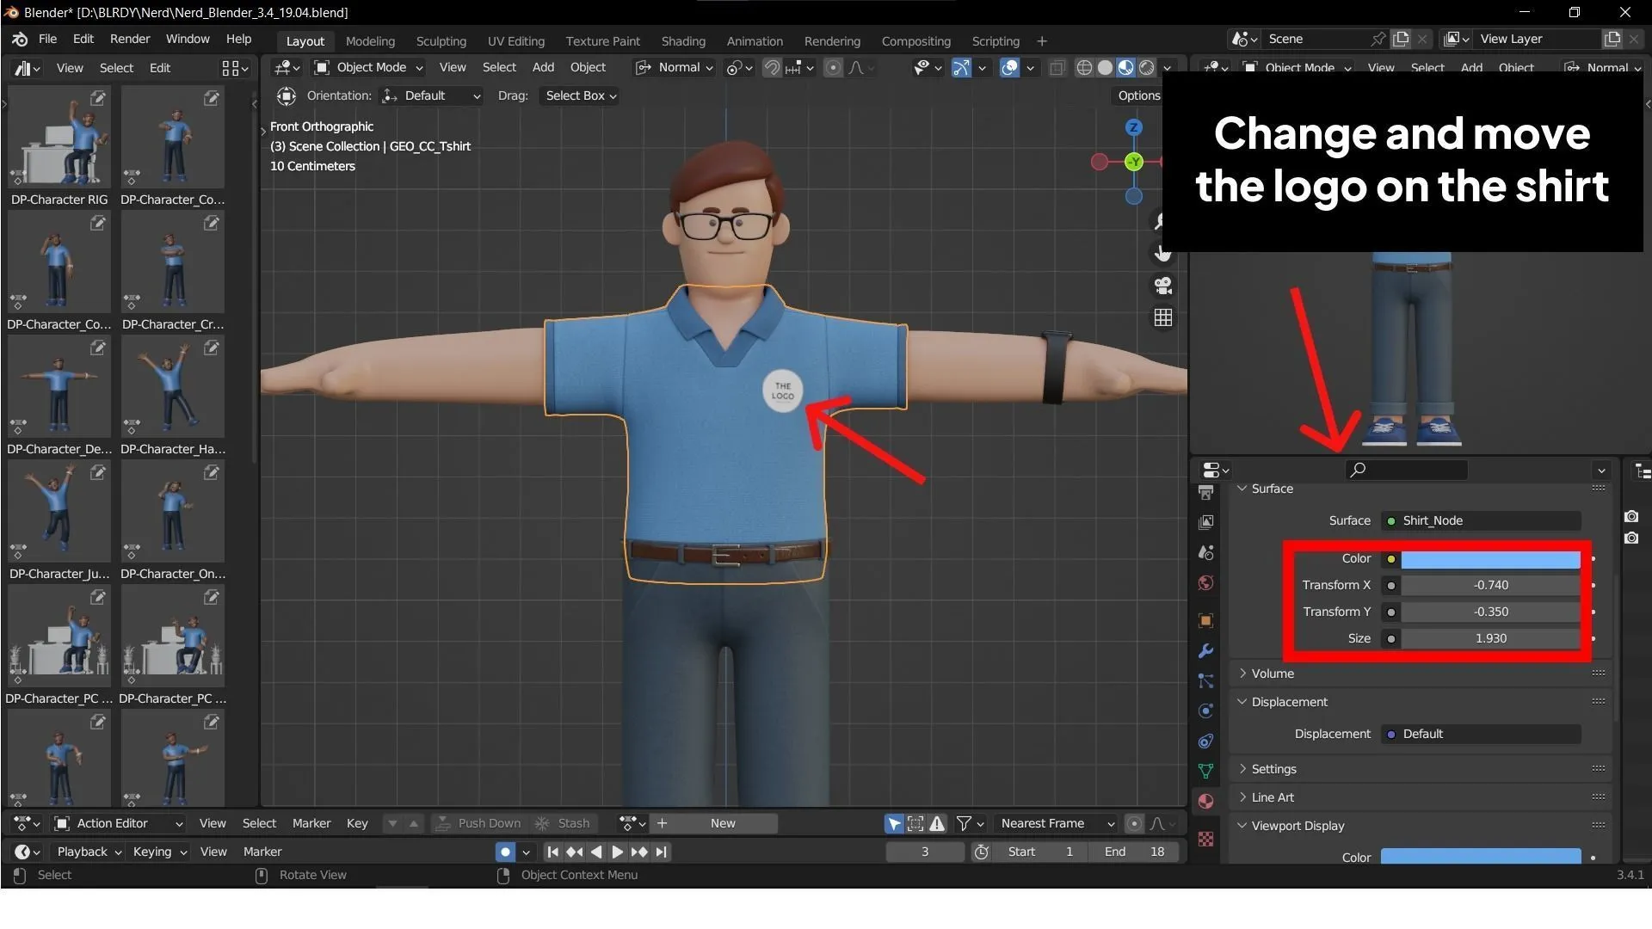Toggle proportional editing in the header

tap(833, 67)
